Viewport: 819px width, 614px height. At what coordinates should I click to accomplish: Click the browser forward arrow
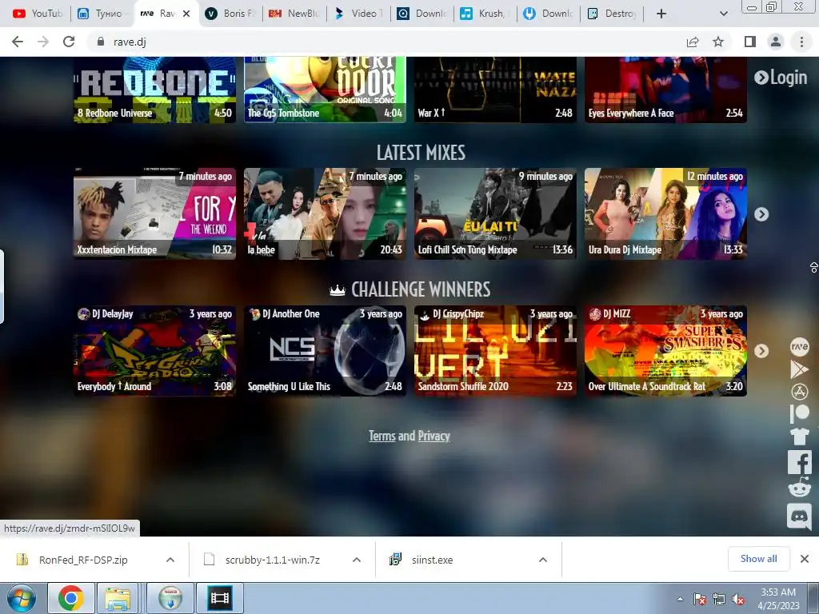point(43,42)
